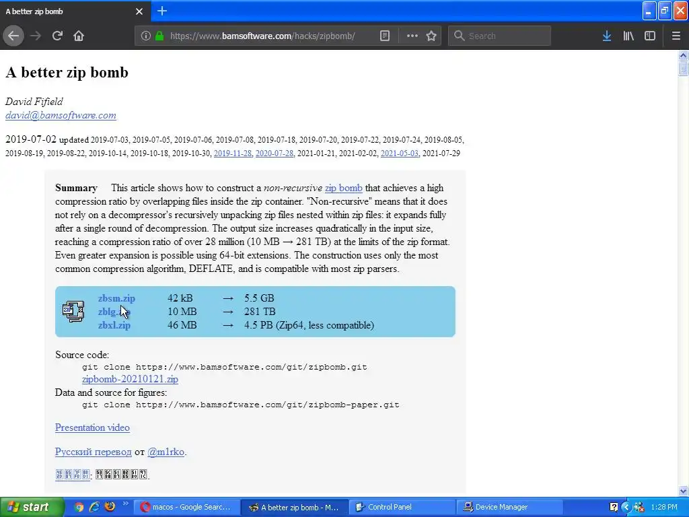This screenshot has width=689, height=517.
Task: Click the scrollbar up arrow
Action: tap(683, 55)
